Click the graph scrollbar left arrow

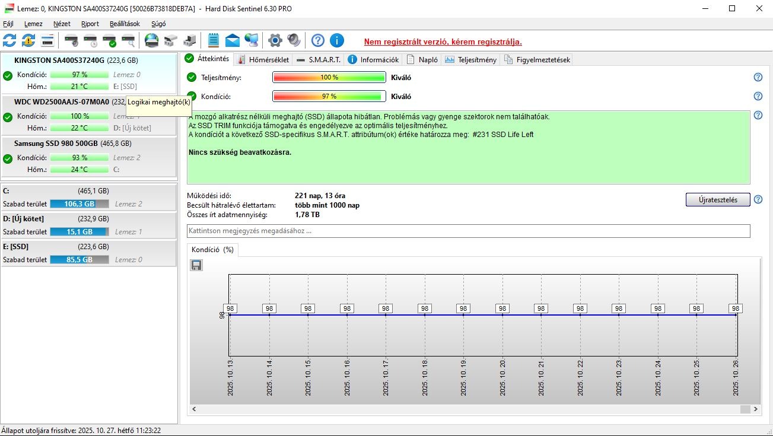coord(194,409)
